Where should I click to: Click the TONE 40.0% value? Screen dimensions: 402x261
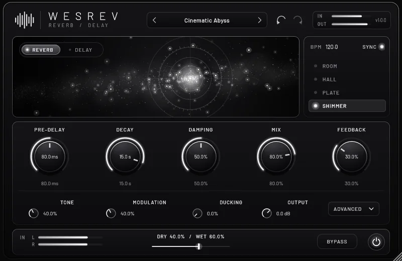50,214
